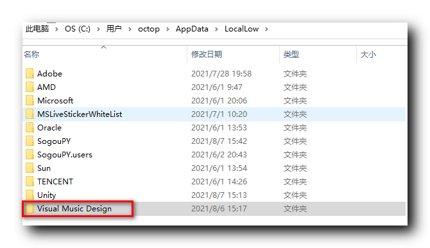Select the Adobe folder name
Image resolution: width=430 pixels, height=248 pixels.
tap(49, 74)
